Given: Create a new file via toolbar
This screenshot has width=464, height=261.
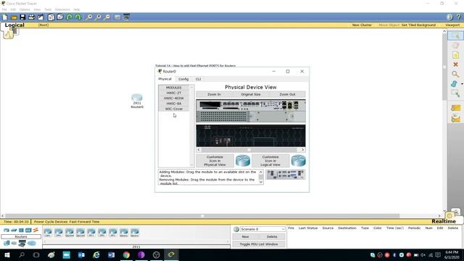Looking at the screenshot, I should pyautogui.click(x=5, y=17).
